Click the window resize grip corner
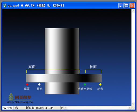Screen dimensions: 137x112 tap(134, 108)
